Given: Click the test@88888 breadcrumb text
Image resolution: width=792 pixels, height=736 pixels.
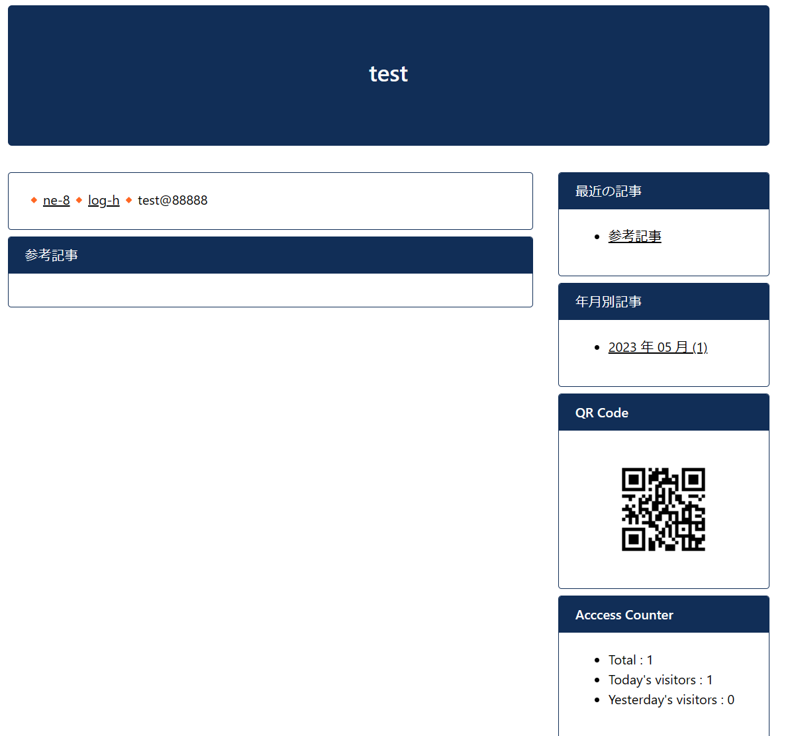Looking at the screenshot, I should 172,200.
